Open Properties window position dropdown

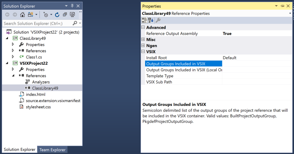tap(276, 6)
